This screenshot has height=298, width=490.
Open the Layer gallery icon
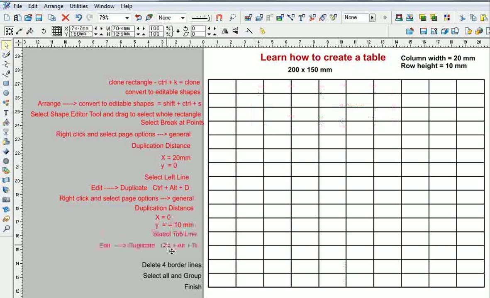259,17
